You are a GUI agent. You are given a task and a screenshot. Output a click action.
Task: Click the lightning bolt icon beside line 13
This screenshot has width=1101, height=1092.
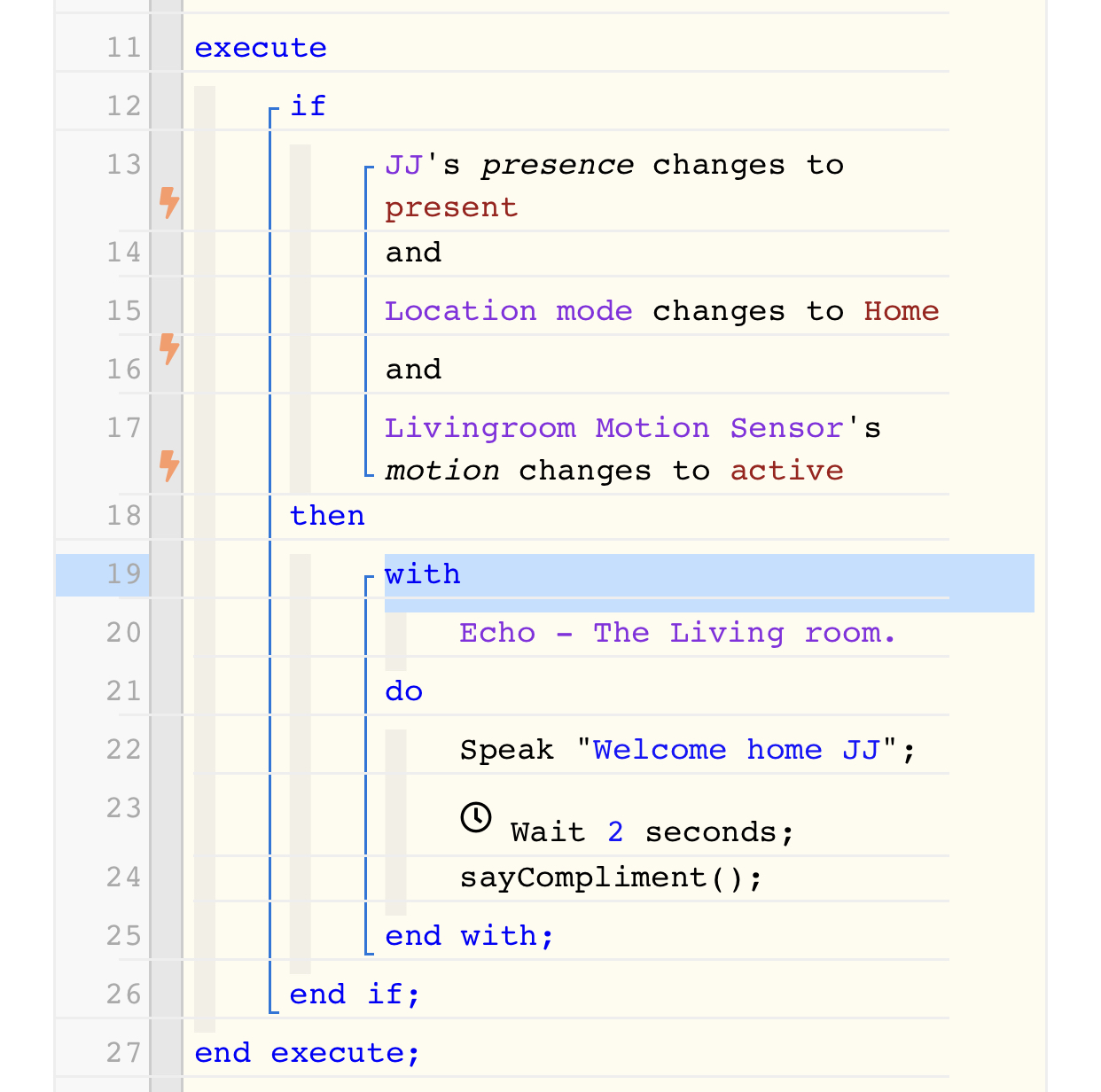coord(169,203)
